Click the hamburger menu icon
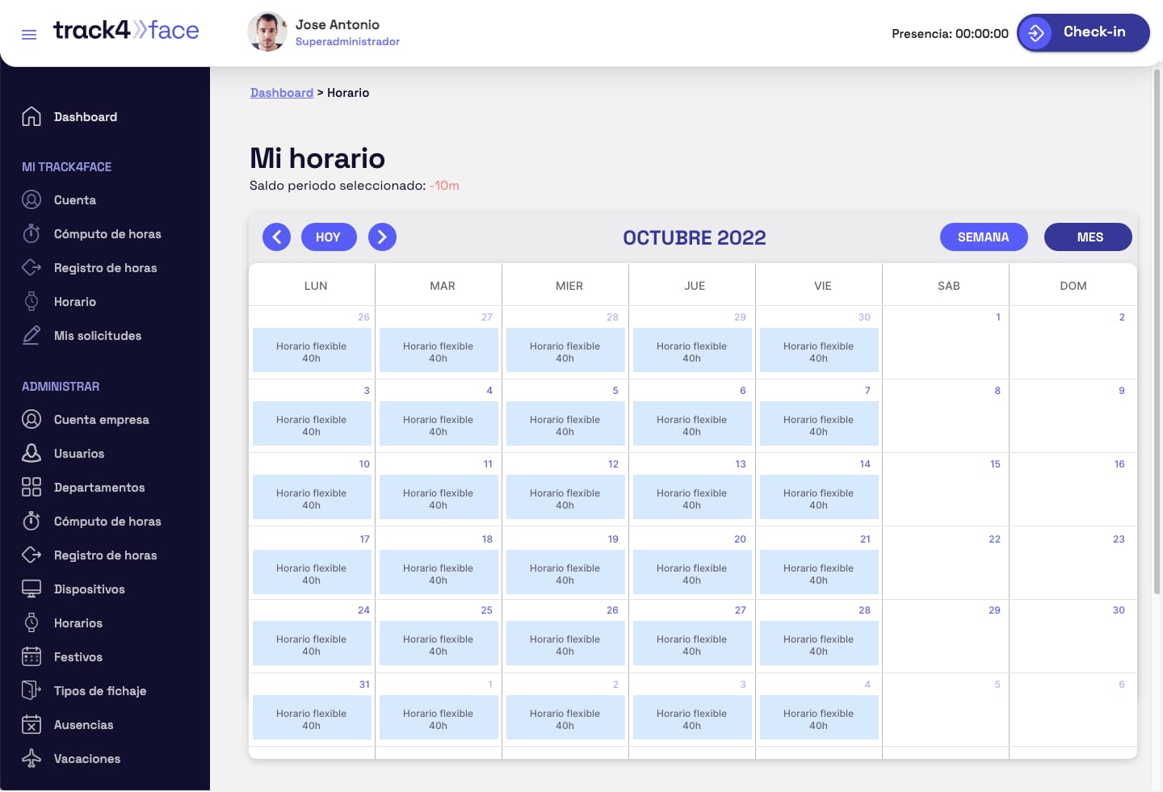1163x792 pixels. pyautogui.click(x=29, y=34)
